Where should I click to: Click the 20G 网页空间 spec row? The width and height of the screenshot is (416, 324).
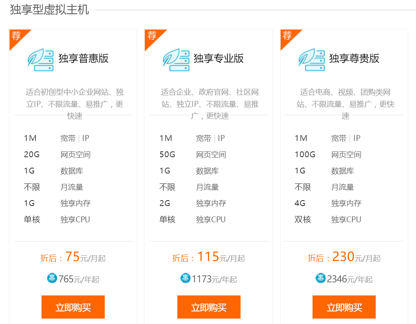57,155
